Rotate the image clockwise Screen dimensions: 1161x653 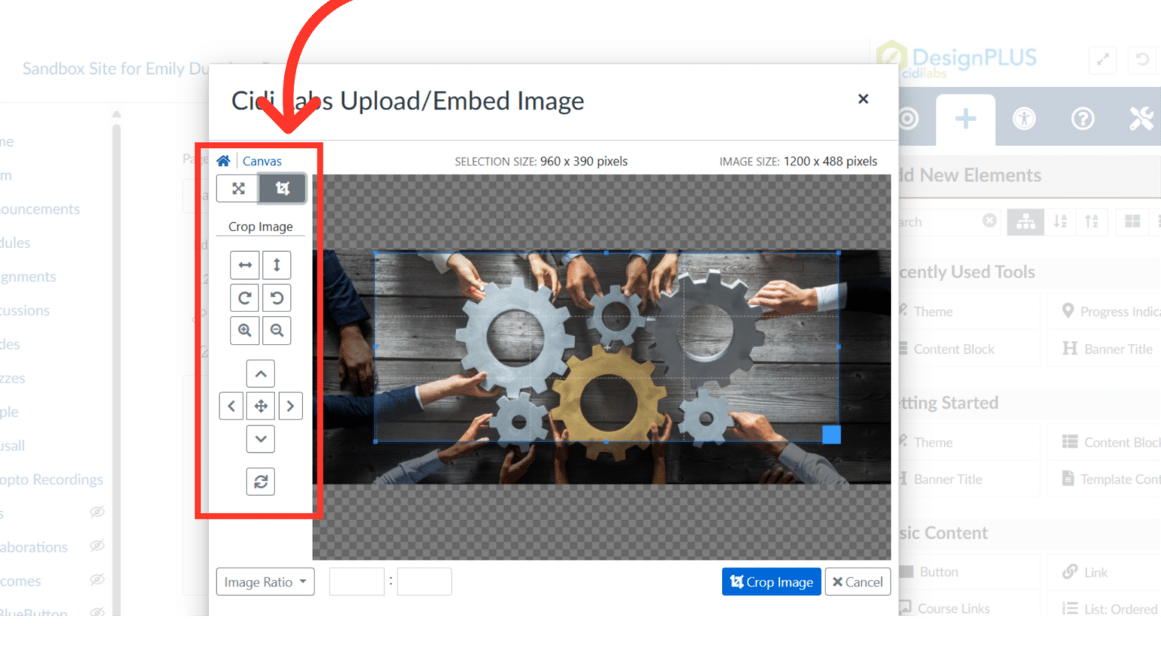point(244,298)
